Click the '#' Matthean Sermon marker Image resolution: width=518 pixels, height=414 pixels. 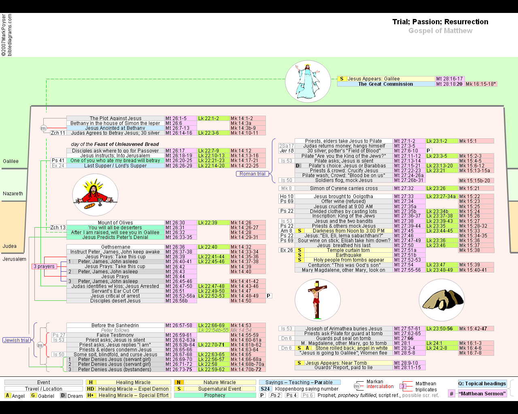(452, 393)
